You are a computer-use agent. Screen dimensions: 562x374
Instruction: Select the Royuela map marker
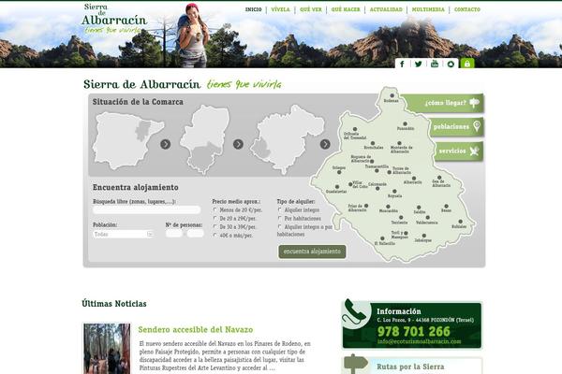pyautogui.click(x=394, y=192)
